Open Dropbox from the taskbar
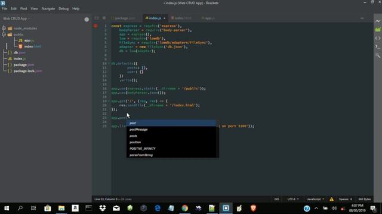The height and width of the screenshot is (214, 382). click(103, 208)
